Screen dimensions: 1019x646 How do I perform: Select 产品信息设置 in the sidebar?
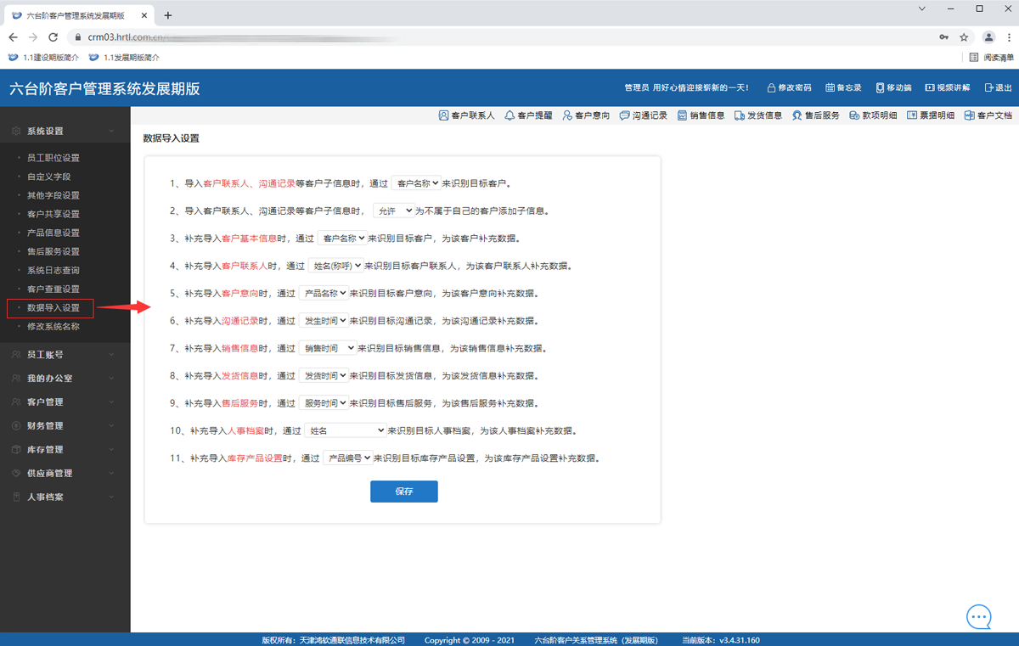pos(53,233)
